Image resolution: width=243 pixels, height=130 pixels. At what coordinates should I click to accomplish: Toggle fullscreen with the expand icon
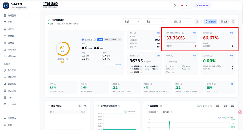click(233, 21)
